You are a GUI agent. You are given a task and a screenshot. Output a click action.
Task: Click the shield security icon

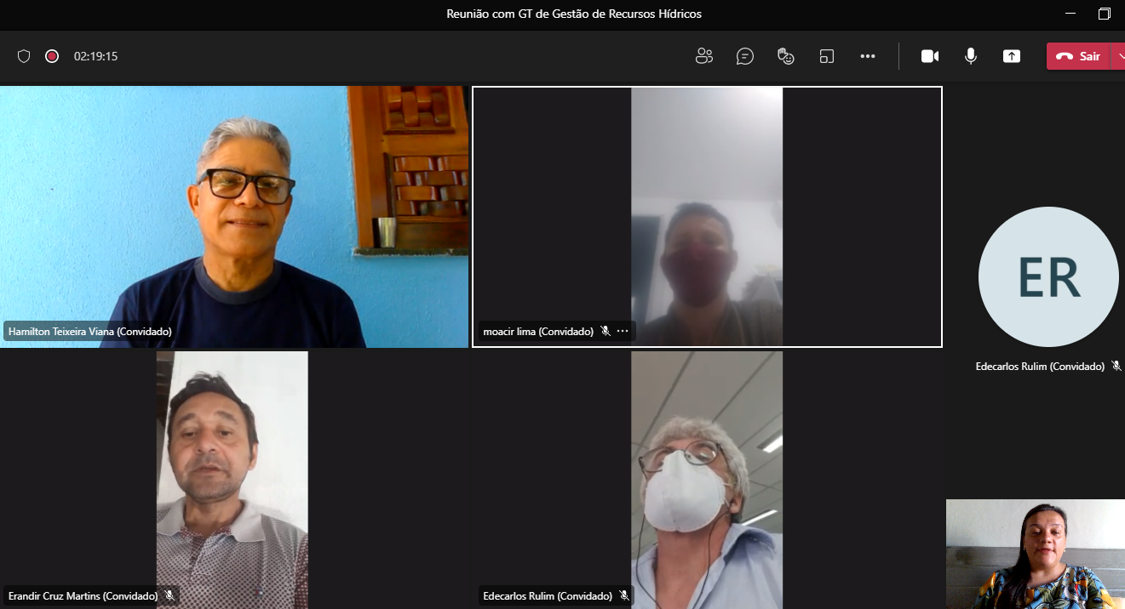tap(24, 56)
